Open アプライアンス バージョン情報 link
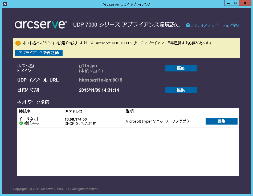 click(x=215, y=25)
